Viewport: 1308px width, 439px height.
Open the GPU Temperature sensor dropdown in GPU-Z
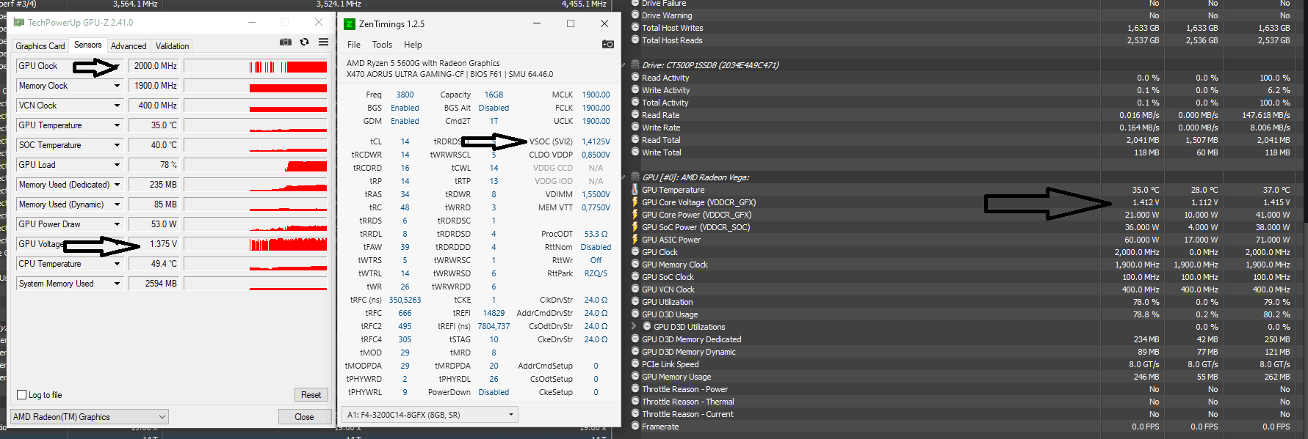117,125
